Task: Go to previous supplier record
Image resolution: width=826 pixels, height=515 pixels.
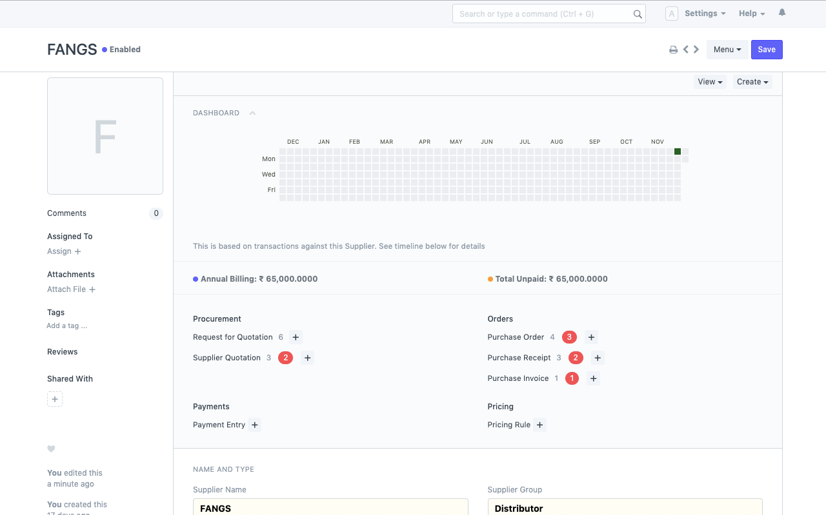Action: tap(686, 50)
